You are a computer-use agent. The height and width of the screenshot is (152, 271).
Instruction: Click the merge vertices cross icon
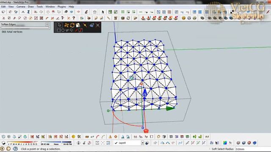pos(98,25)
